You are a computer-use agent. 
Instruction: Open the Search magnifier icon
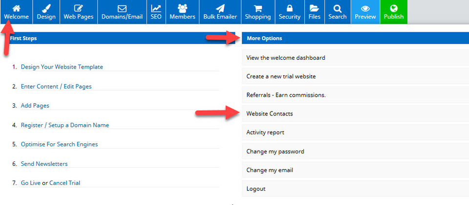[338, 8]
